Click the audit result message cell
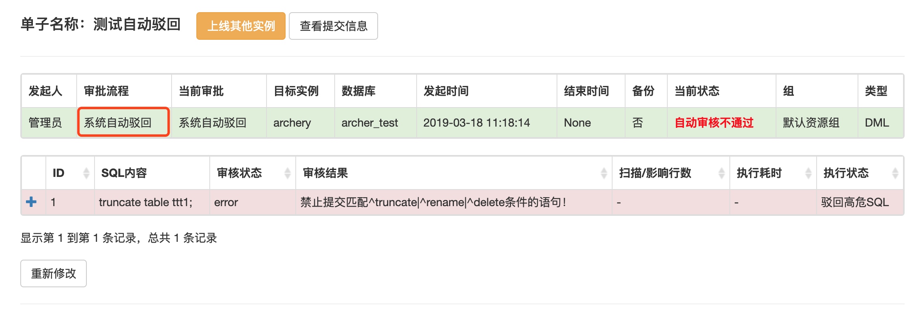The height and width of the screenshot is (310, 916). (433, 202)
